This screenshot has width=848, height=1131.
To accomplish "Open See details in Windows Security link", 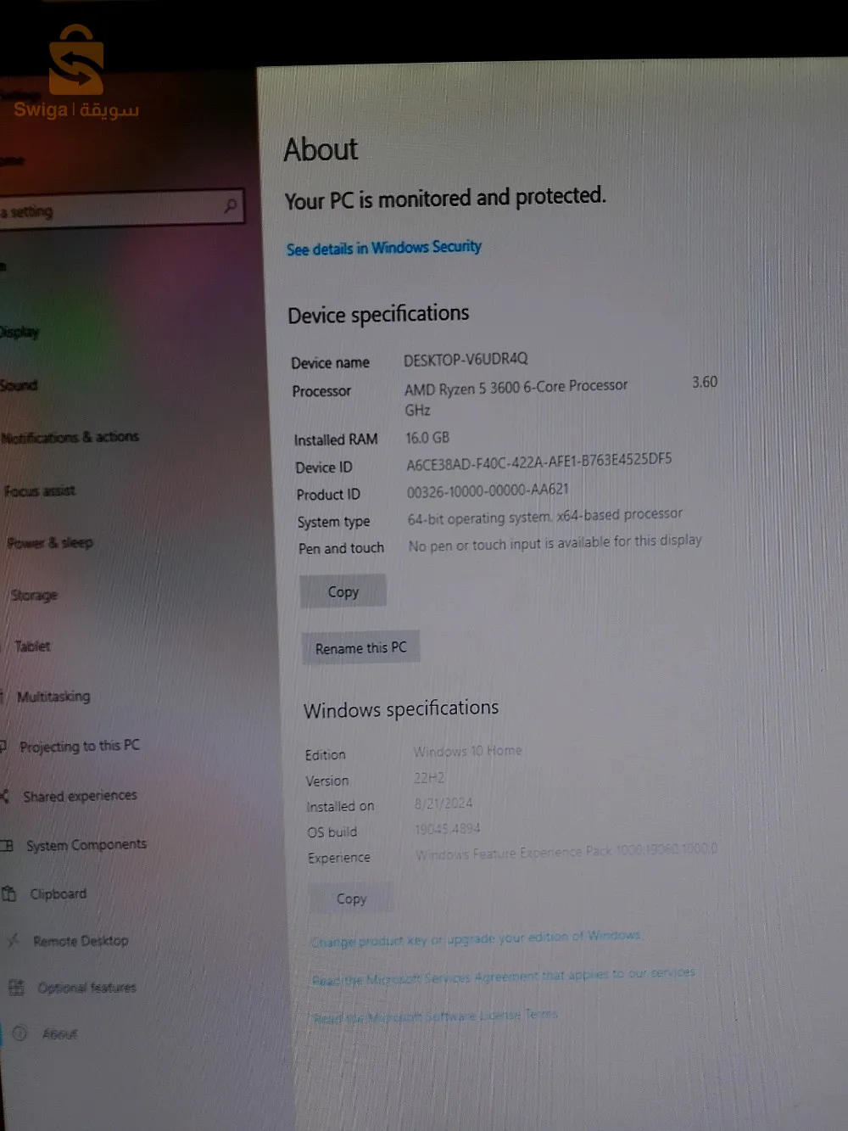I will point(383,248).
